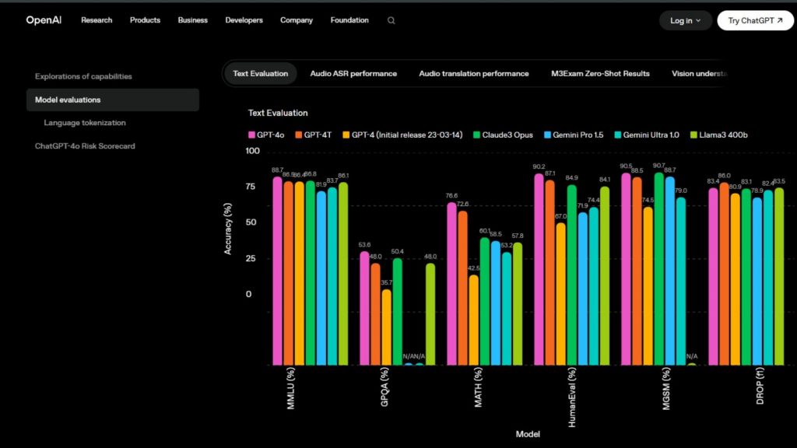Viewport: 797px width, 448px height.
Task: Switch to M3Exam Zero-Shot Results tab
Action: 600,74
